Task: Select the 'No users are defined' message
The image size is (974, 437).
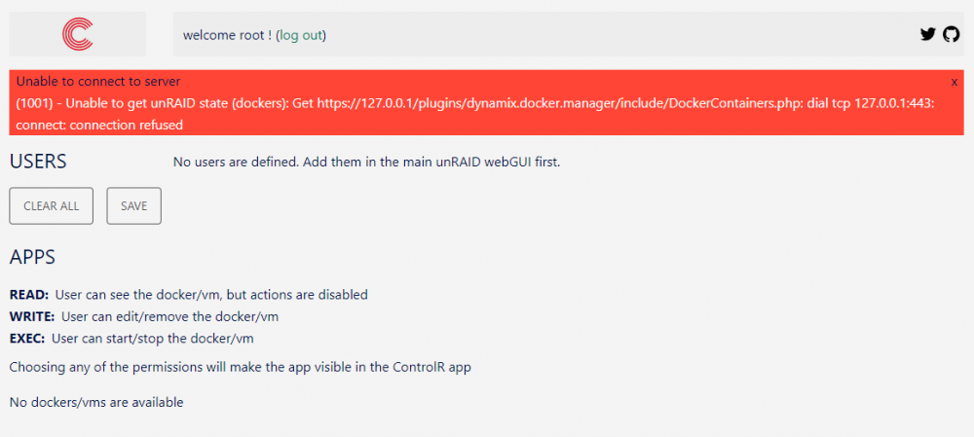Action: 366,163
